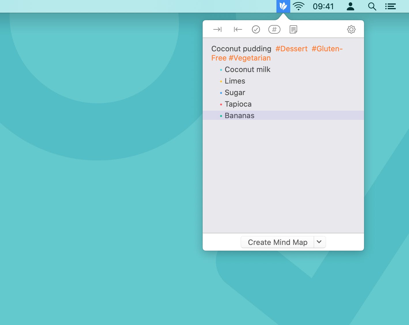The image size is (409, 325).
Task: Open the note icon in toolbar
Action: click(x=293, y=29)
